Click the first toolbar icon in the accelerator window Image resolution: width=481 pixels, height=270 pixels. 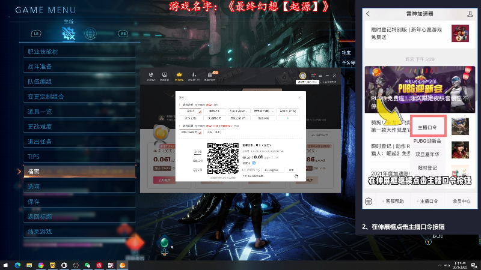(151, 76)
